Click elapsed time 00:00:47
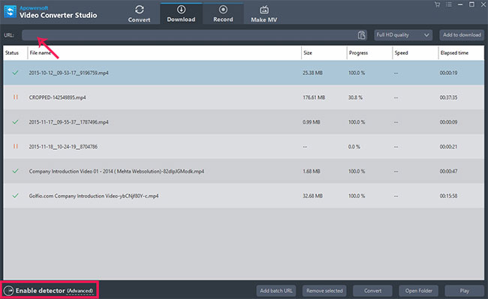This screenshot has height=299, width=488. [448, 172]
